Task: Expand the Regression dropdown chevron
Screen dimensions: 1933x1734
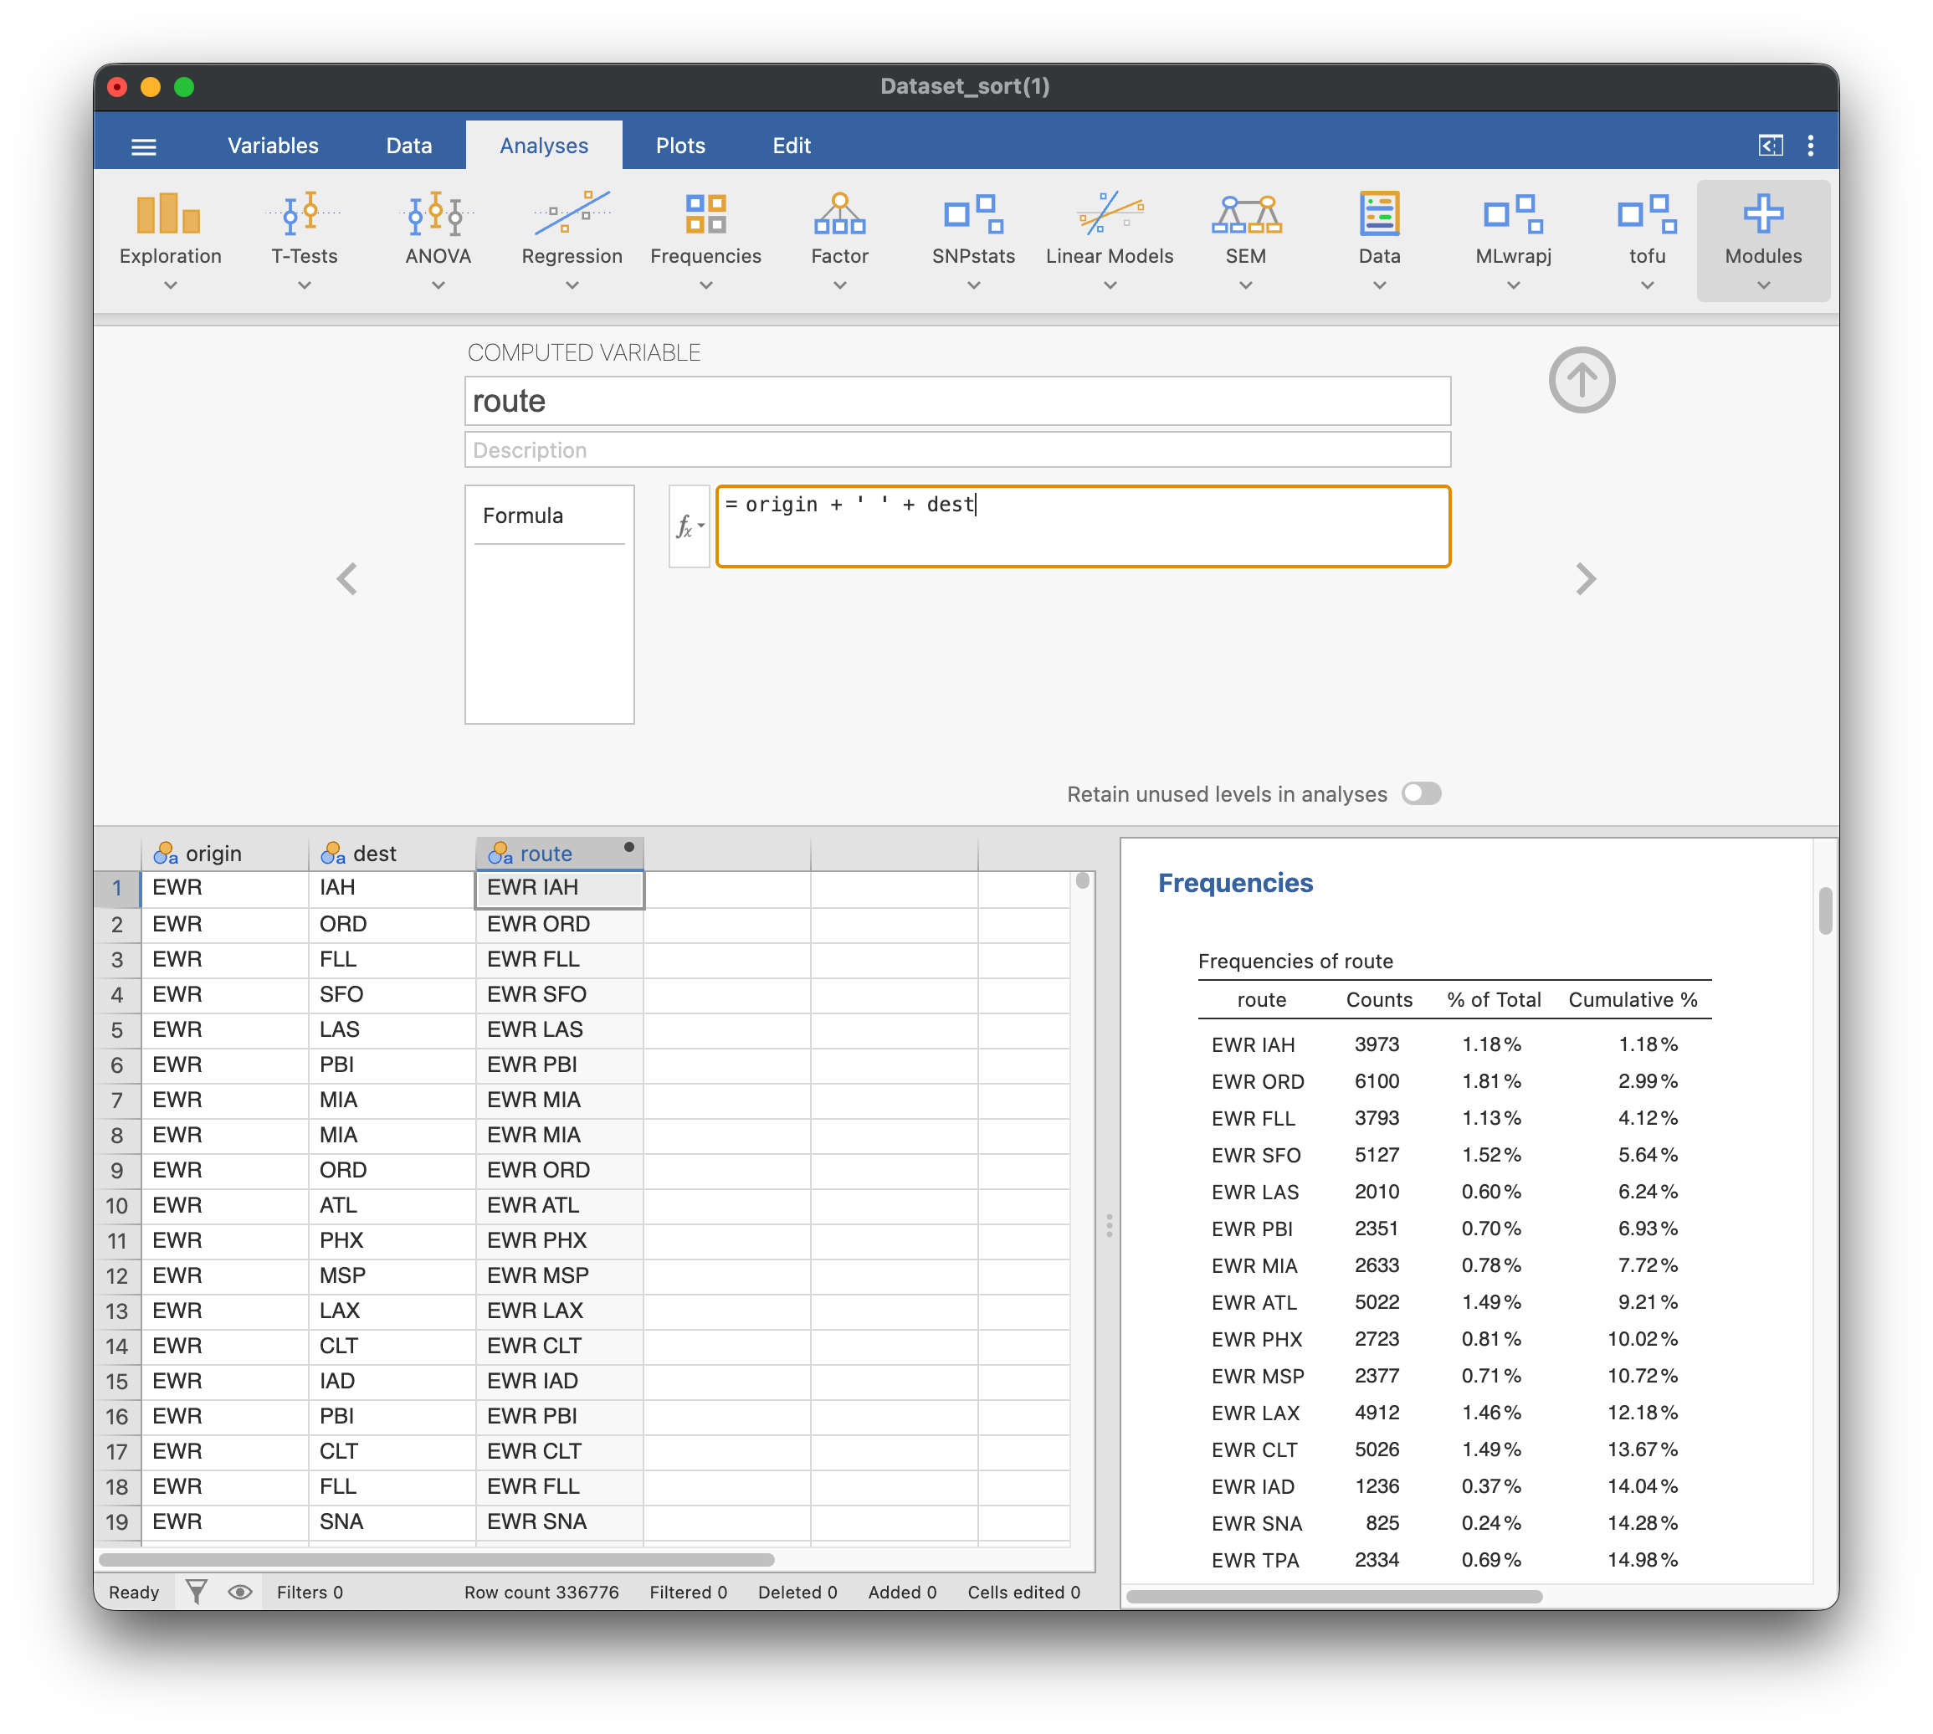Action: click(572, 285)
